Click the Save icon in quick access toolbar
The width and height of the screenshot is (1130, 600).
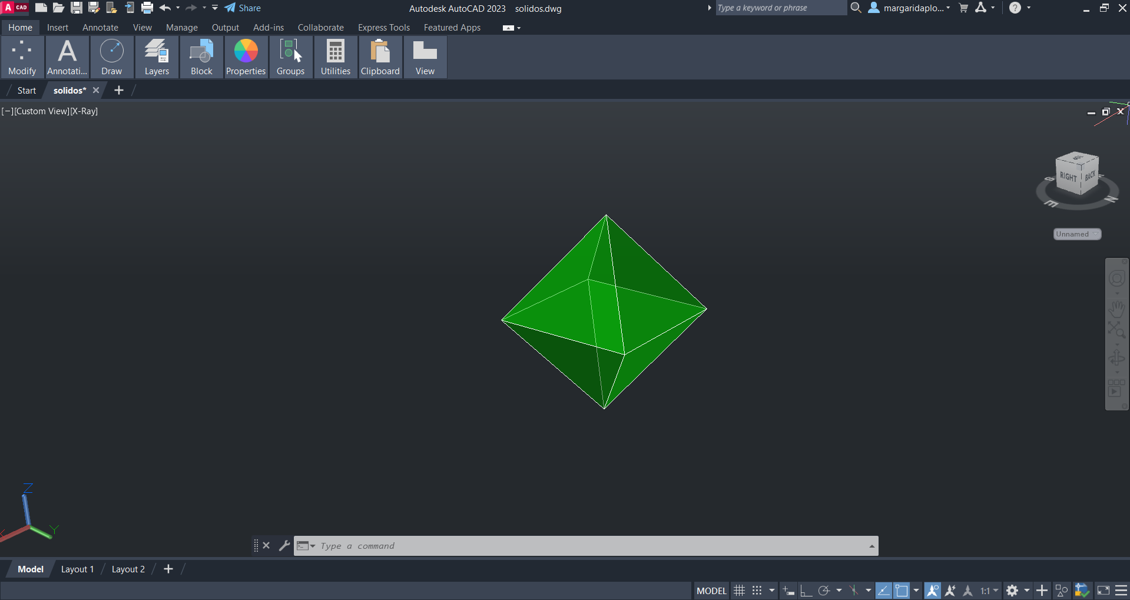(76, 8)
